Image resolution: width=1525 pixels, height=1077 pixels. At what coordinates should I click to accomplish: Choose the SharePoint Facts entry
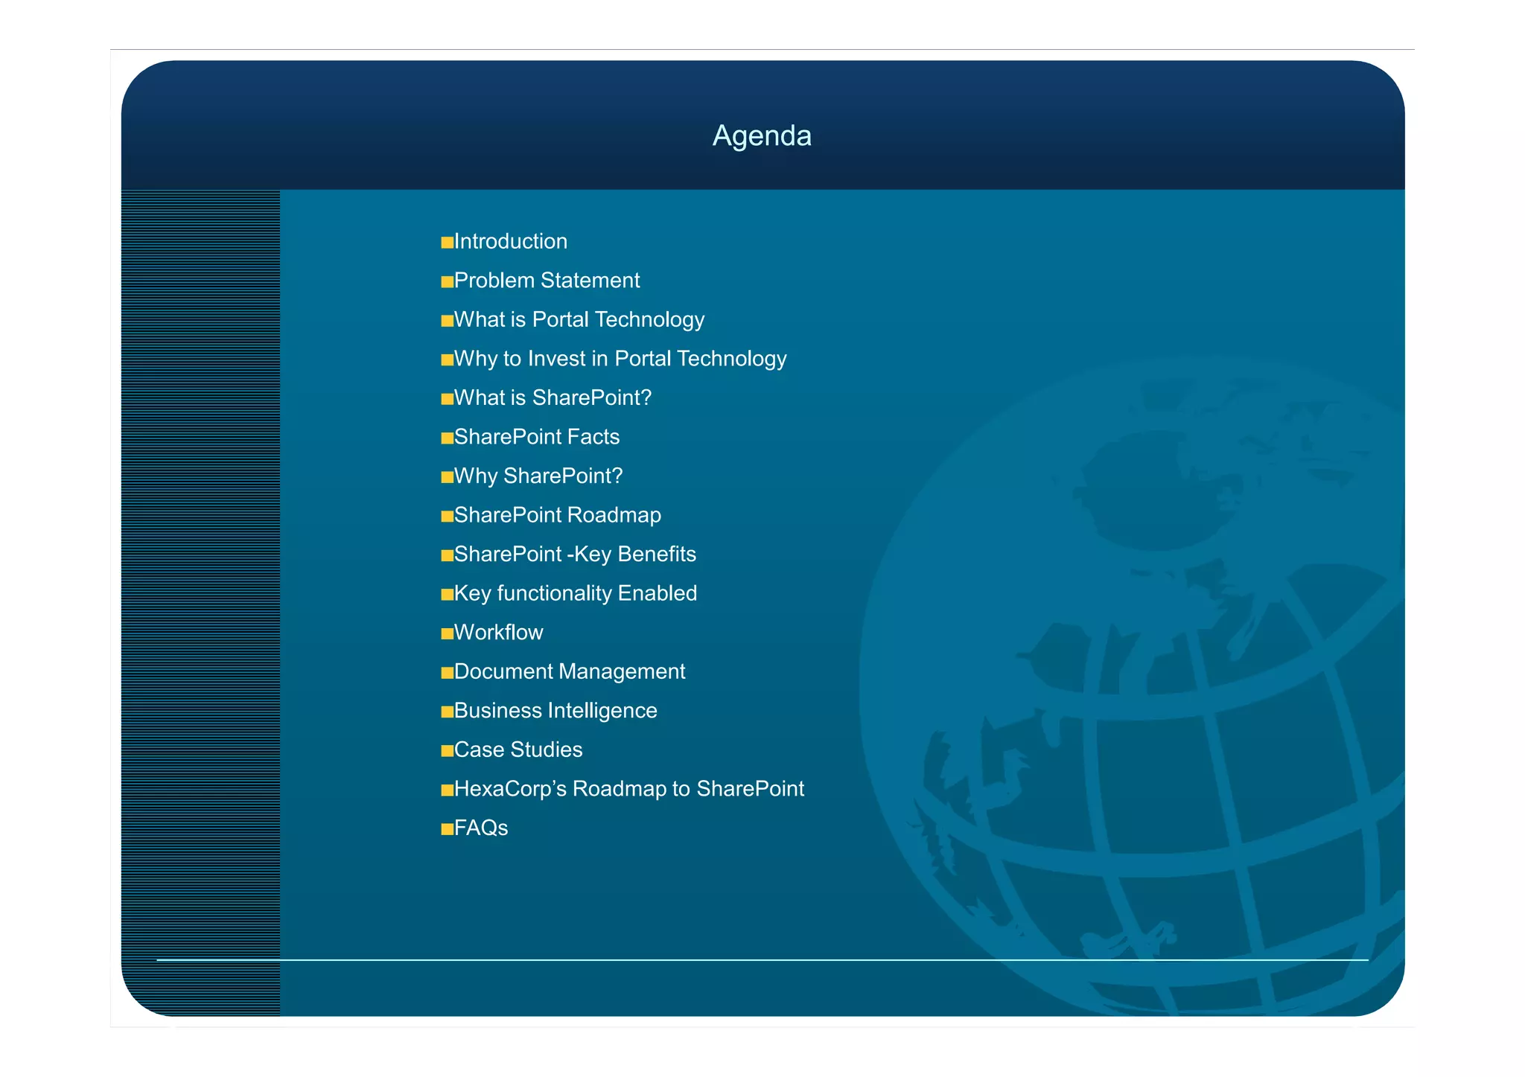coord(536,437)
